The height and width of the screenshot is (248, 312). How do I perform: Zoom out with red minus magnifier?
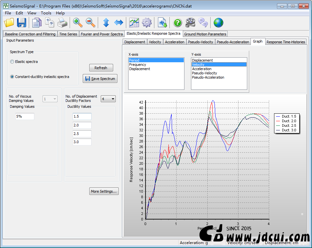coord(91,23)
